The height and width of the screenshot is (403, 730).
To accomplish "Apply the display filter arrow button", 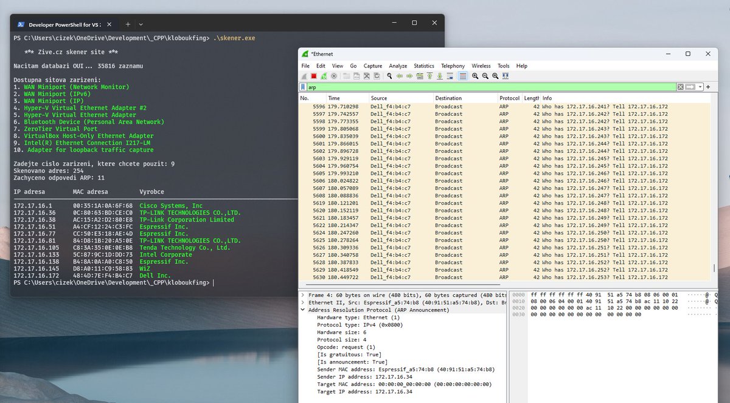I will (x=690, y=87).
